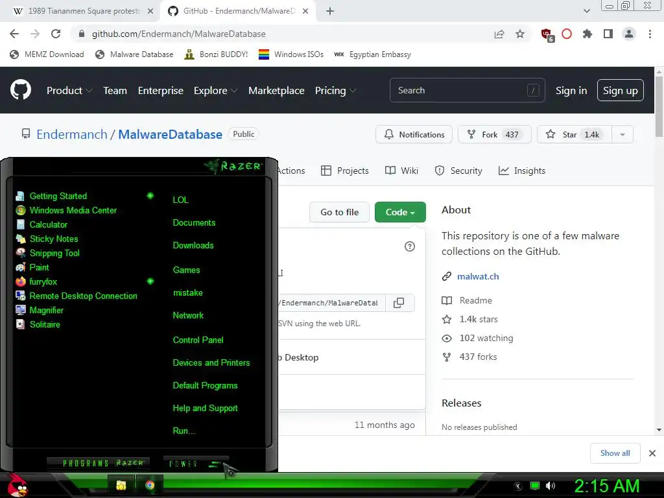Open Chrome three-dot menu

[650, 34]
